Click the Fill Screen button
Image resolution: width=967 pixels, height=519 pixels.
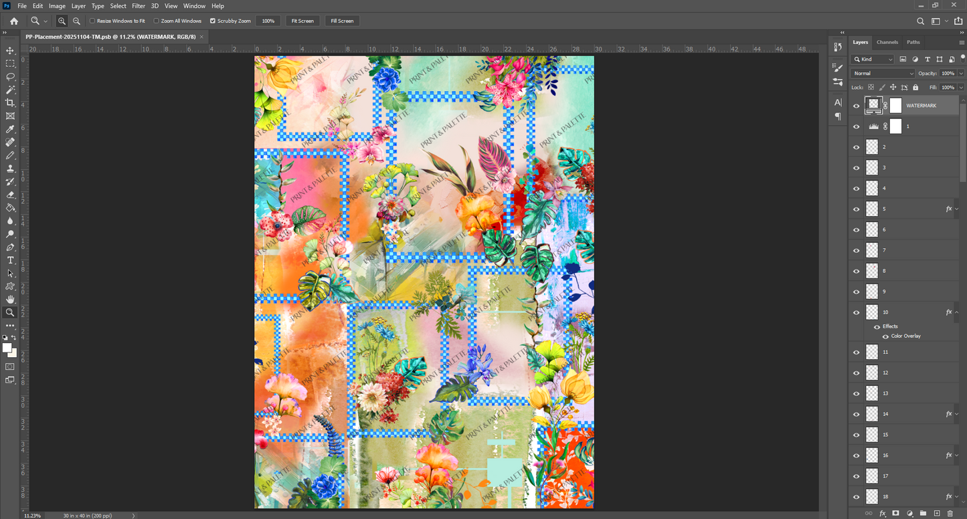(x=342, y=21)
